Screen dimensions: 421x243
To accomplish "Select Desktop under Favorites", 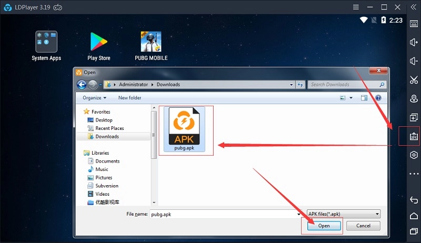I will [104, 120].
